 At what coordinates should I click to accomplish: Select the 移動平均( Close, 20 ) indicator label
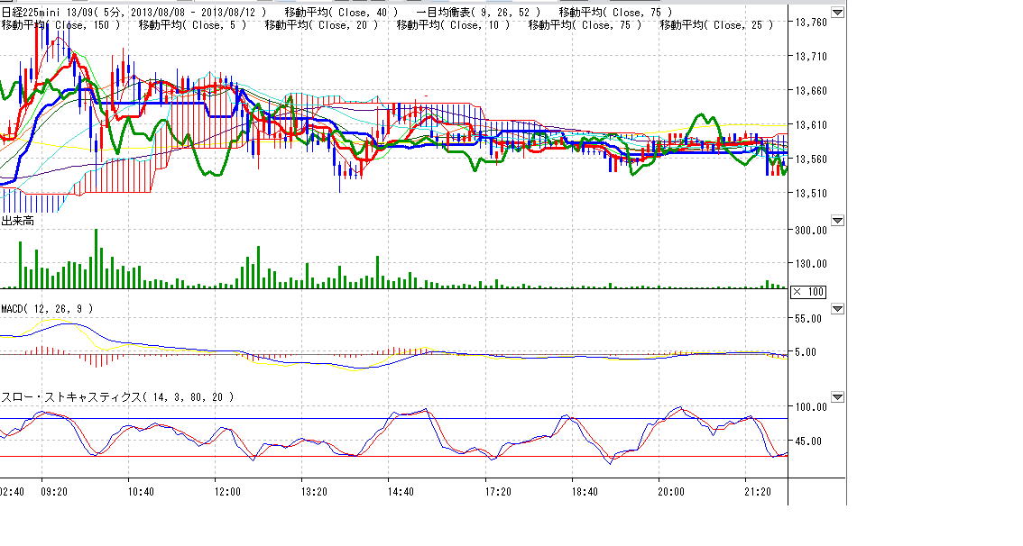coord(322,25)
